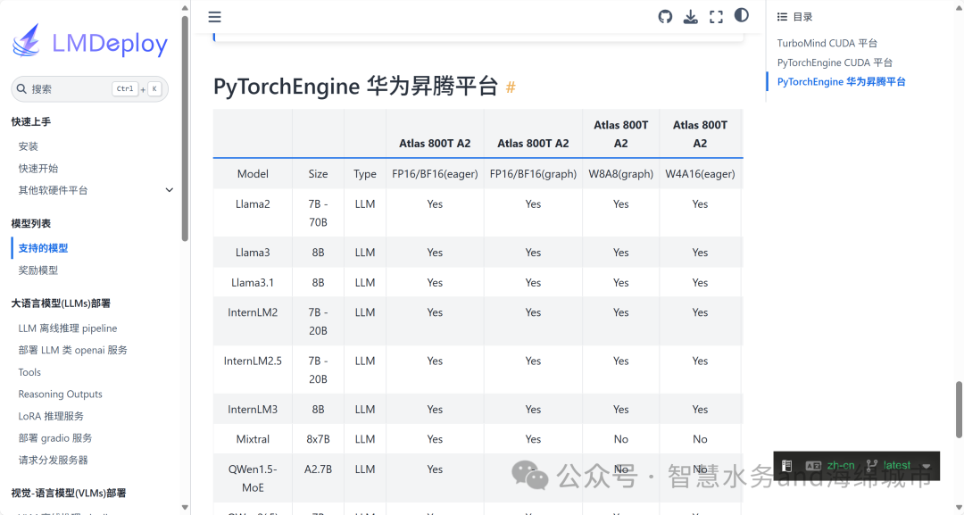Screen dimensions: 964x515
Task: Click the heading anchor # link
Action: tap(511, 87)
